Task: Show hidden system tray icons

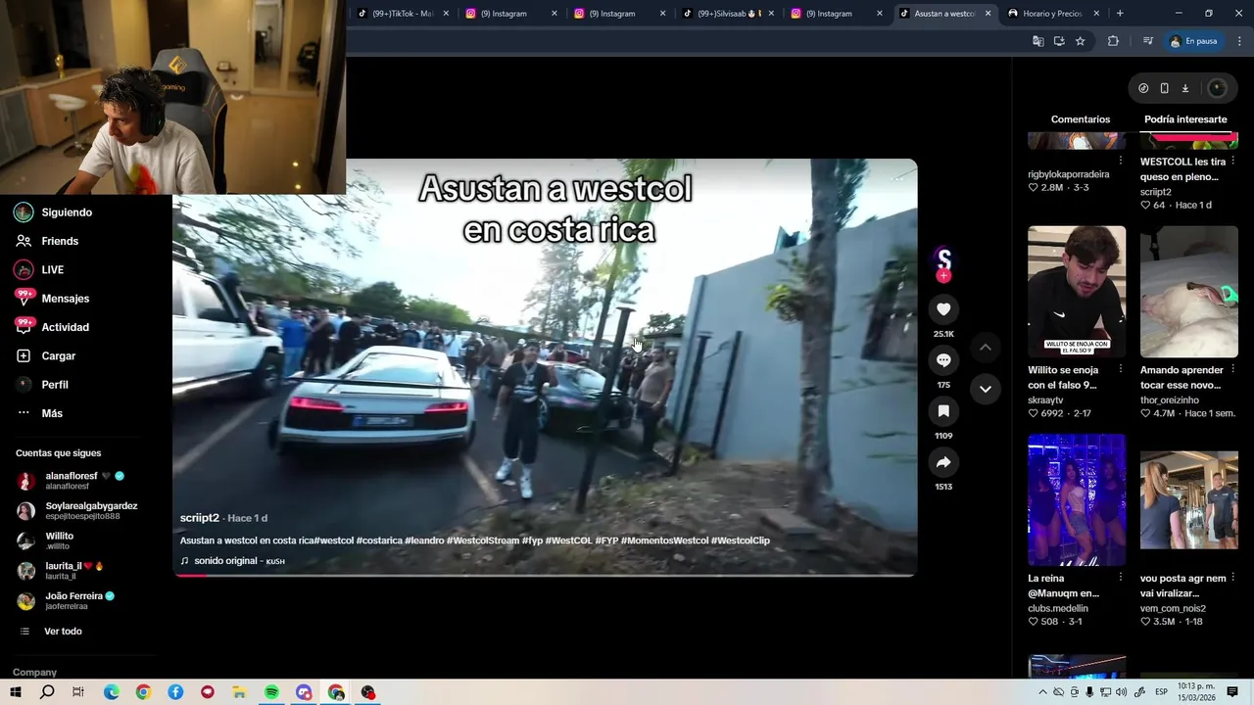Action: 1042,692
